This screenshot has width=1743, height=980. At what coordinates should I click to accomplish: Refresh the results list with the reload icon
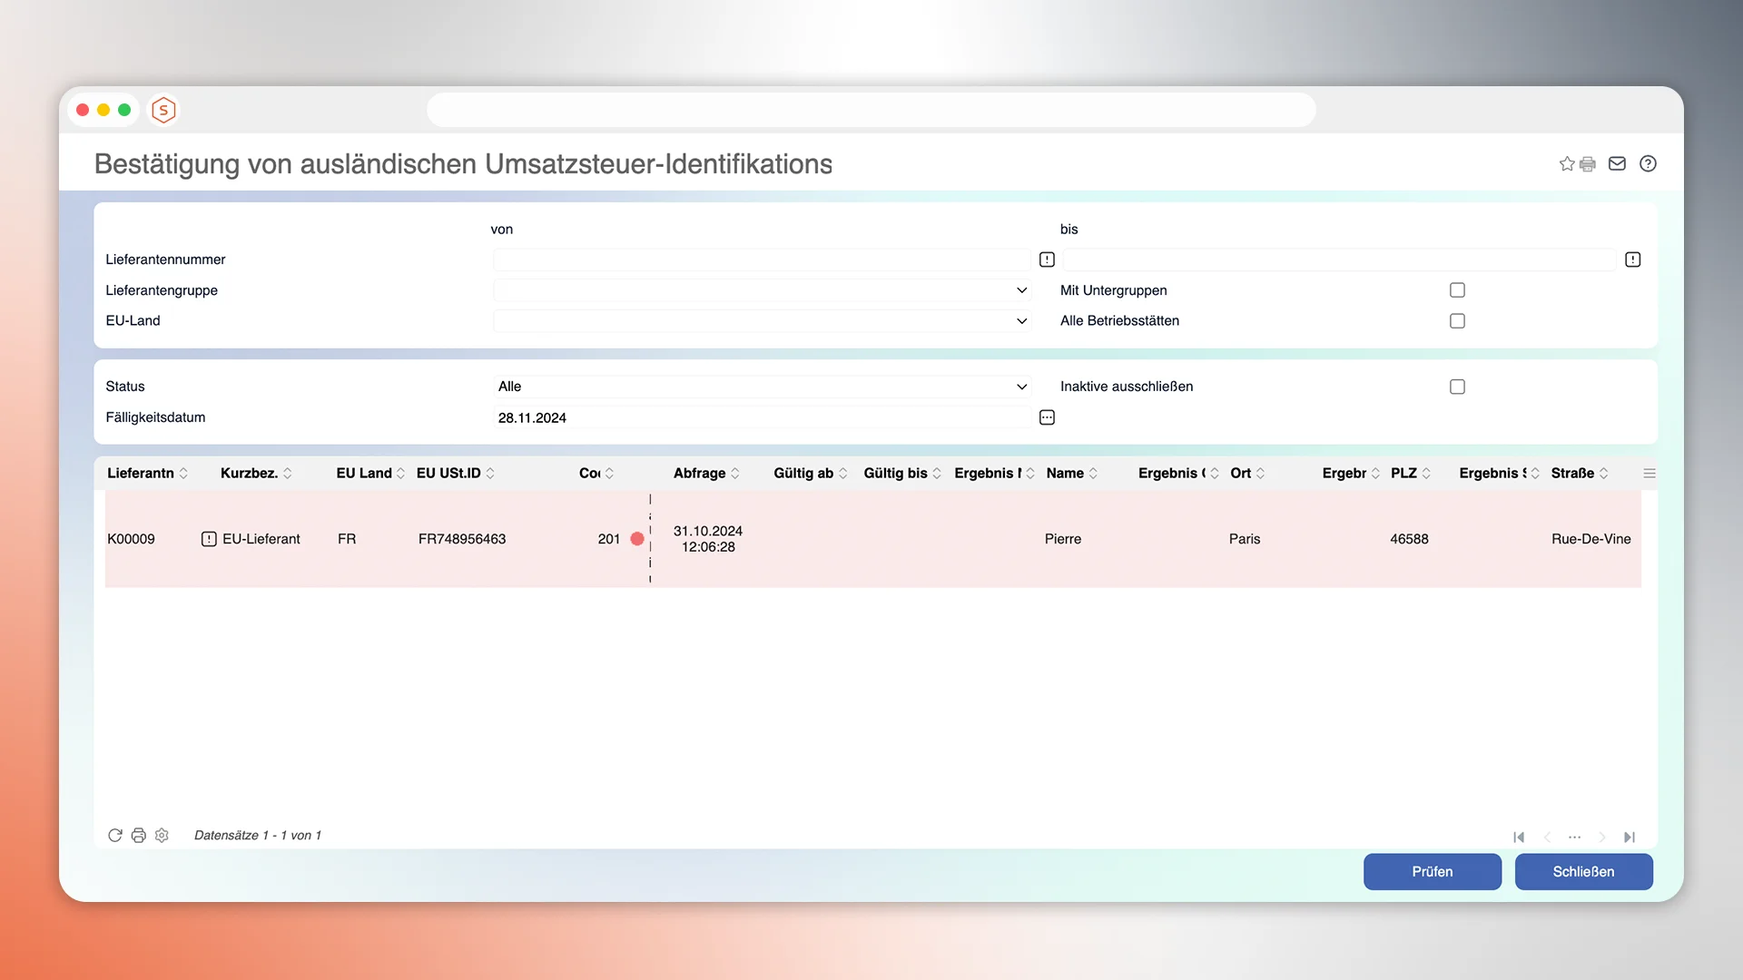click(114, 835)
